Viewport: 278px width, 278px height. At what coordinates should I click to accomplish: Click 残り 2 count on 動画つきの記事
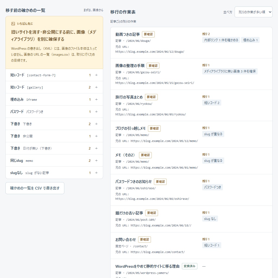[x=206, y=34]
